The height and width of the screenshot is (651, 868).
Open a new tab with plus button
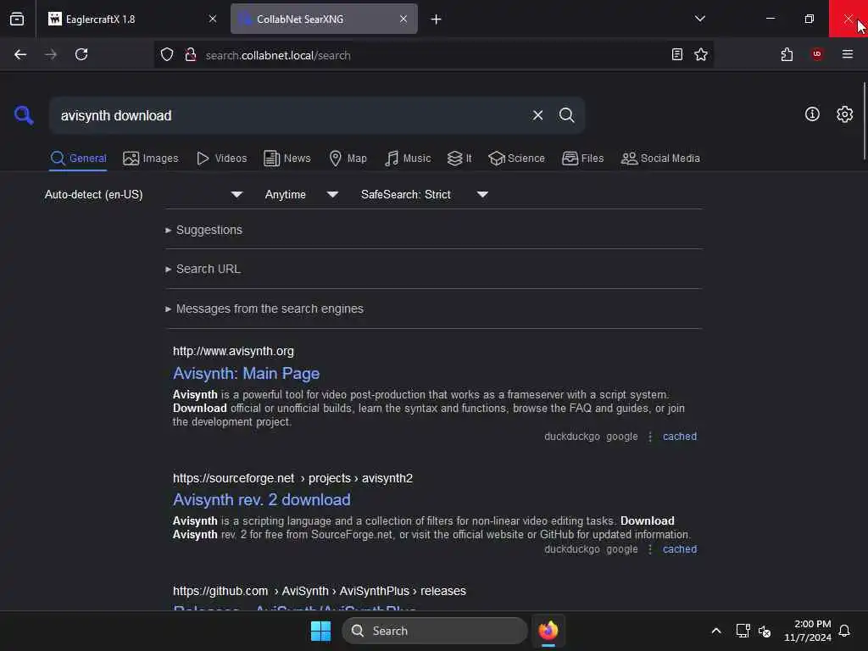click(437, 19)
